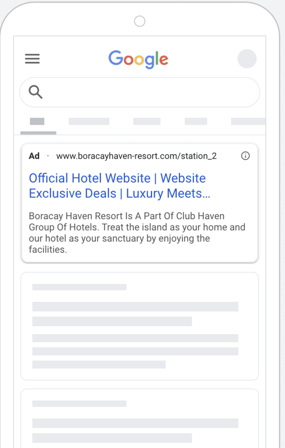Click the ad info icon
Viewport: 285px width, 448px height.
click(246, 156)
